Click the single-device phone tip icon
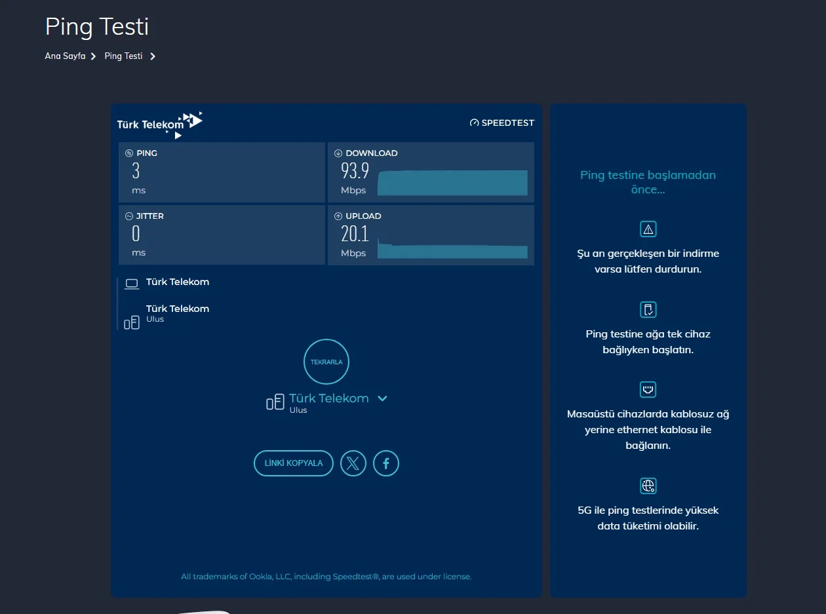 (x=648, y=310)
